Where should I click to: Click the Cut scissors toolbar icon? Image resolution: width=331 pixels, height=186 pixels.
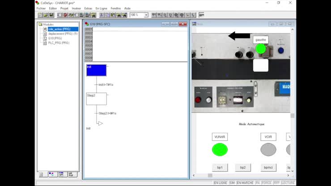click(102, 15)
